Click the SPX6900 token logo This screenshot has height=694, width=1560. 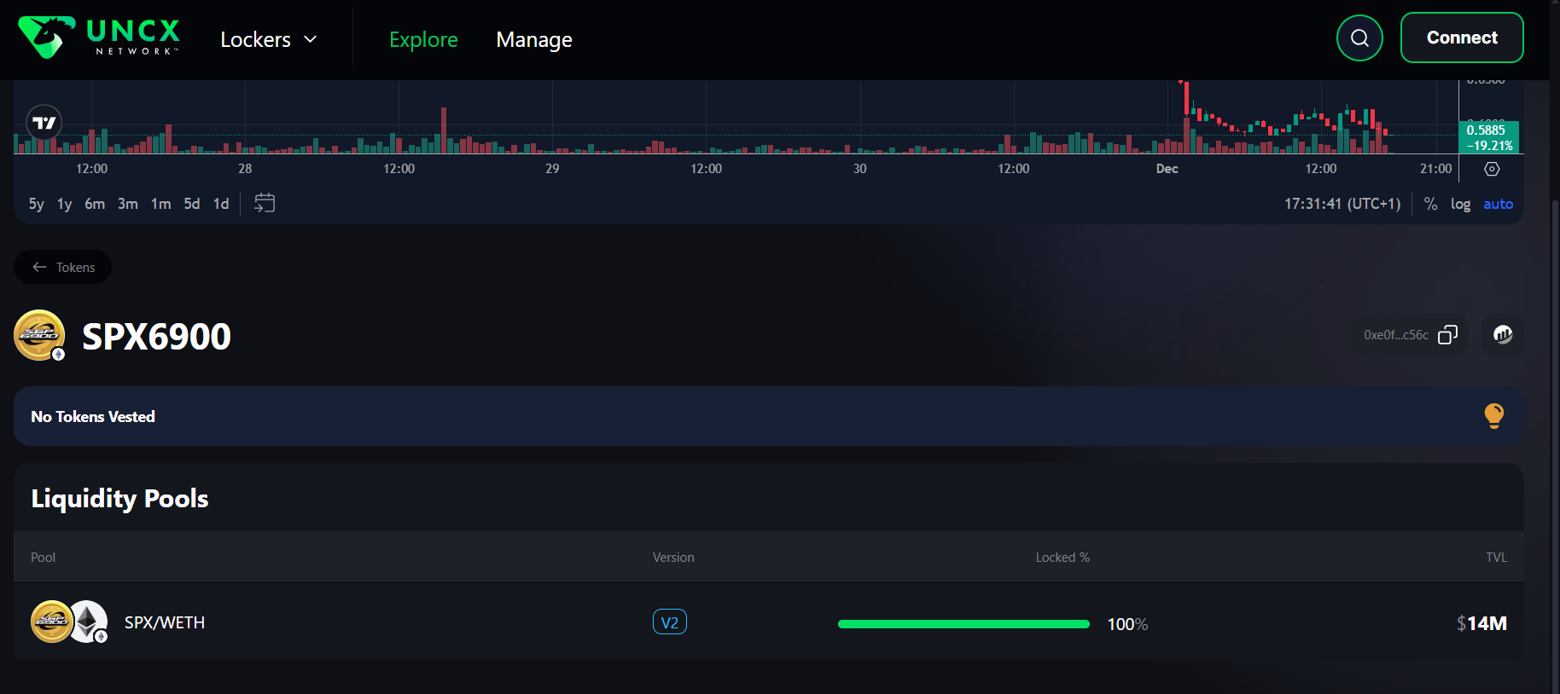[x=40, y=335]
